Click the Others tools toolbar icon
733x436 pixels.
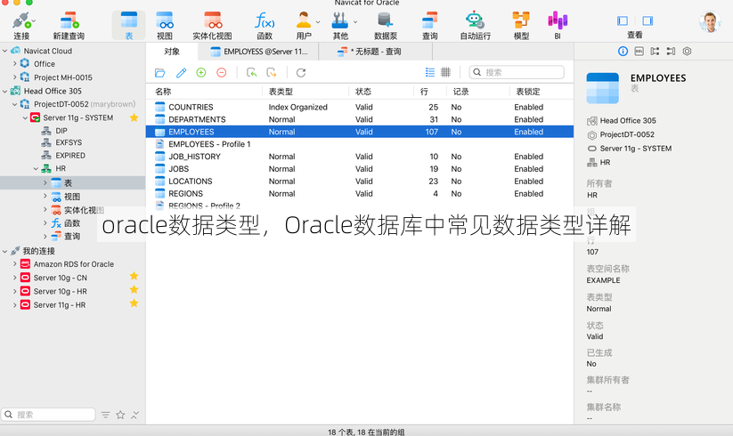pos(340,26)
